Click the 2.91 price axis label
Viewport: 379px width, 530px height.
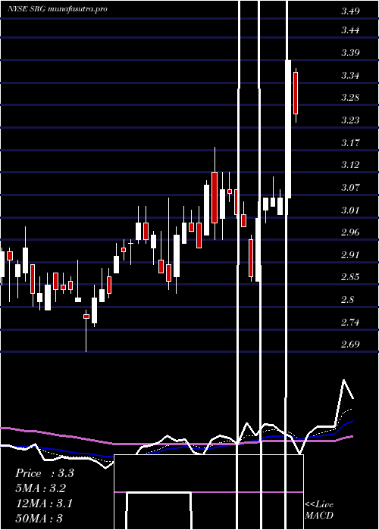pyautogui.click(x=350, y=254)
